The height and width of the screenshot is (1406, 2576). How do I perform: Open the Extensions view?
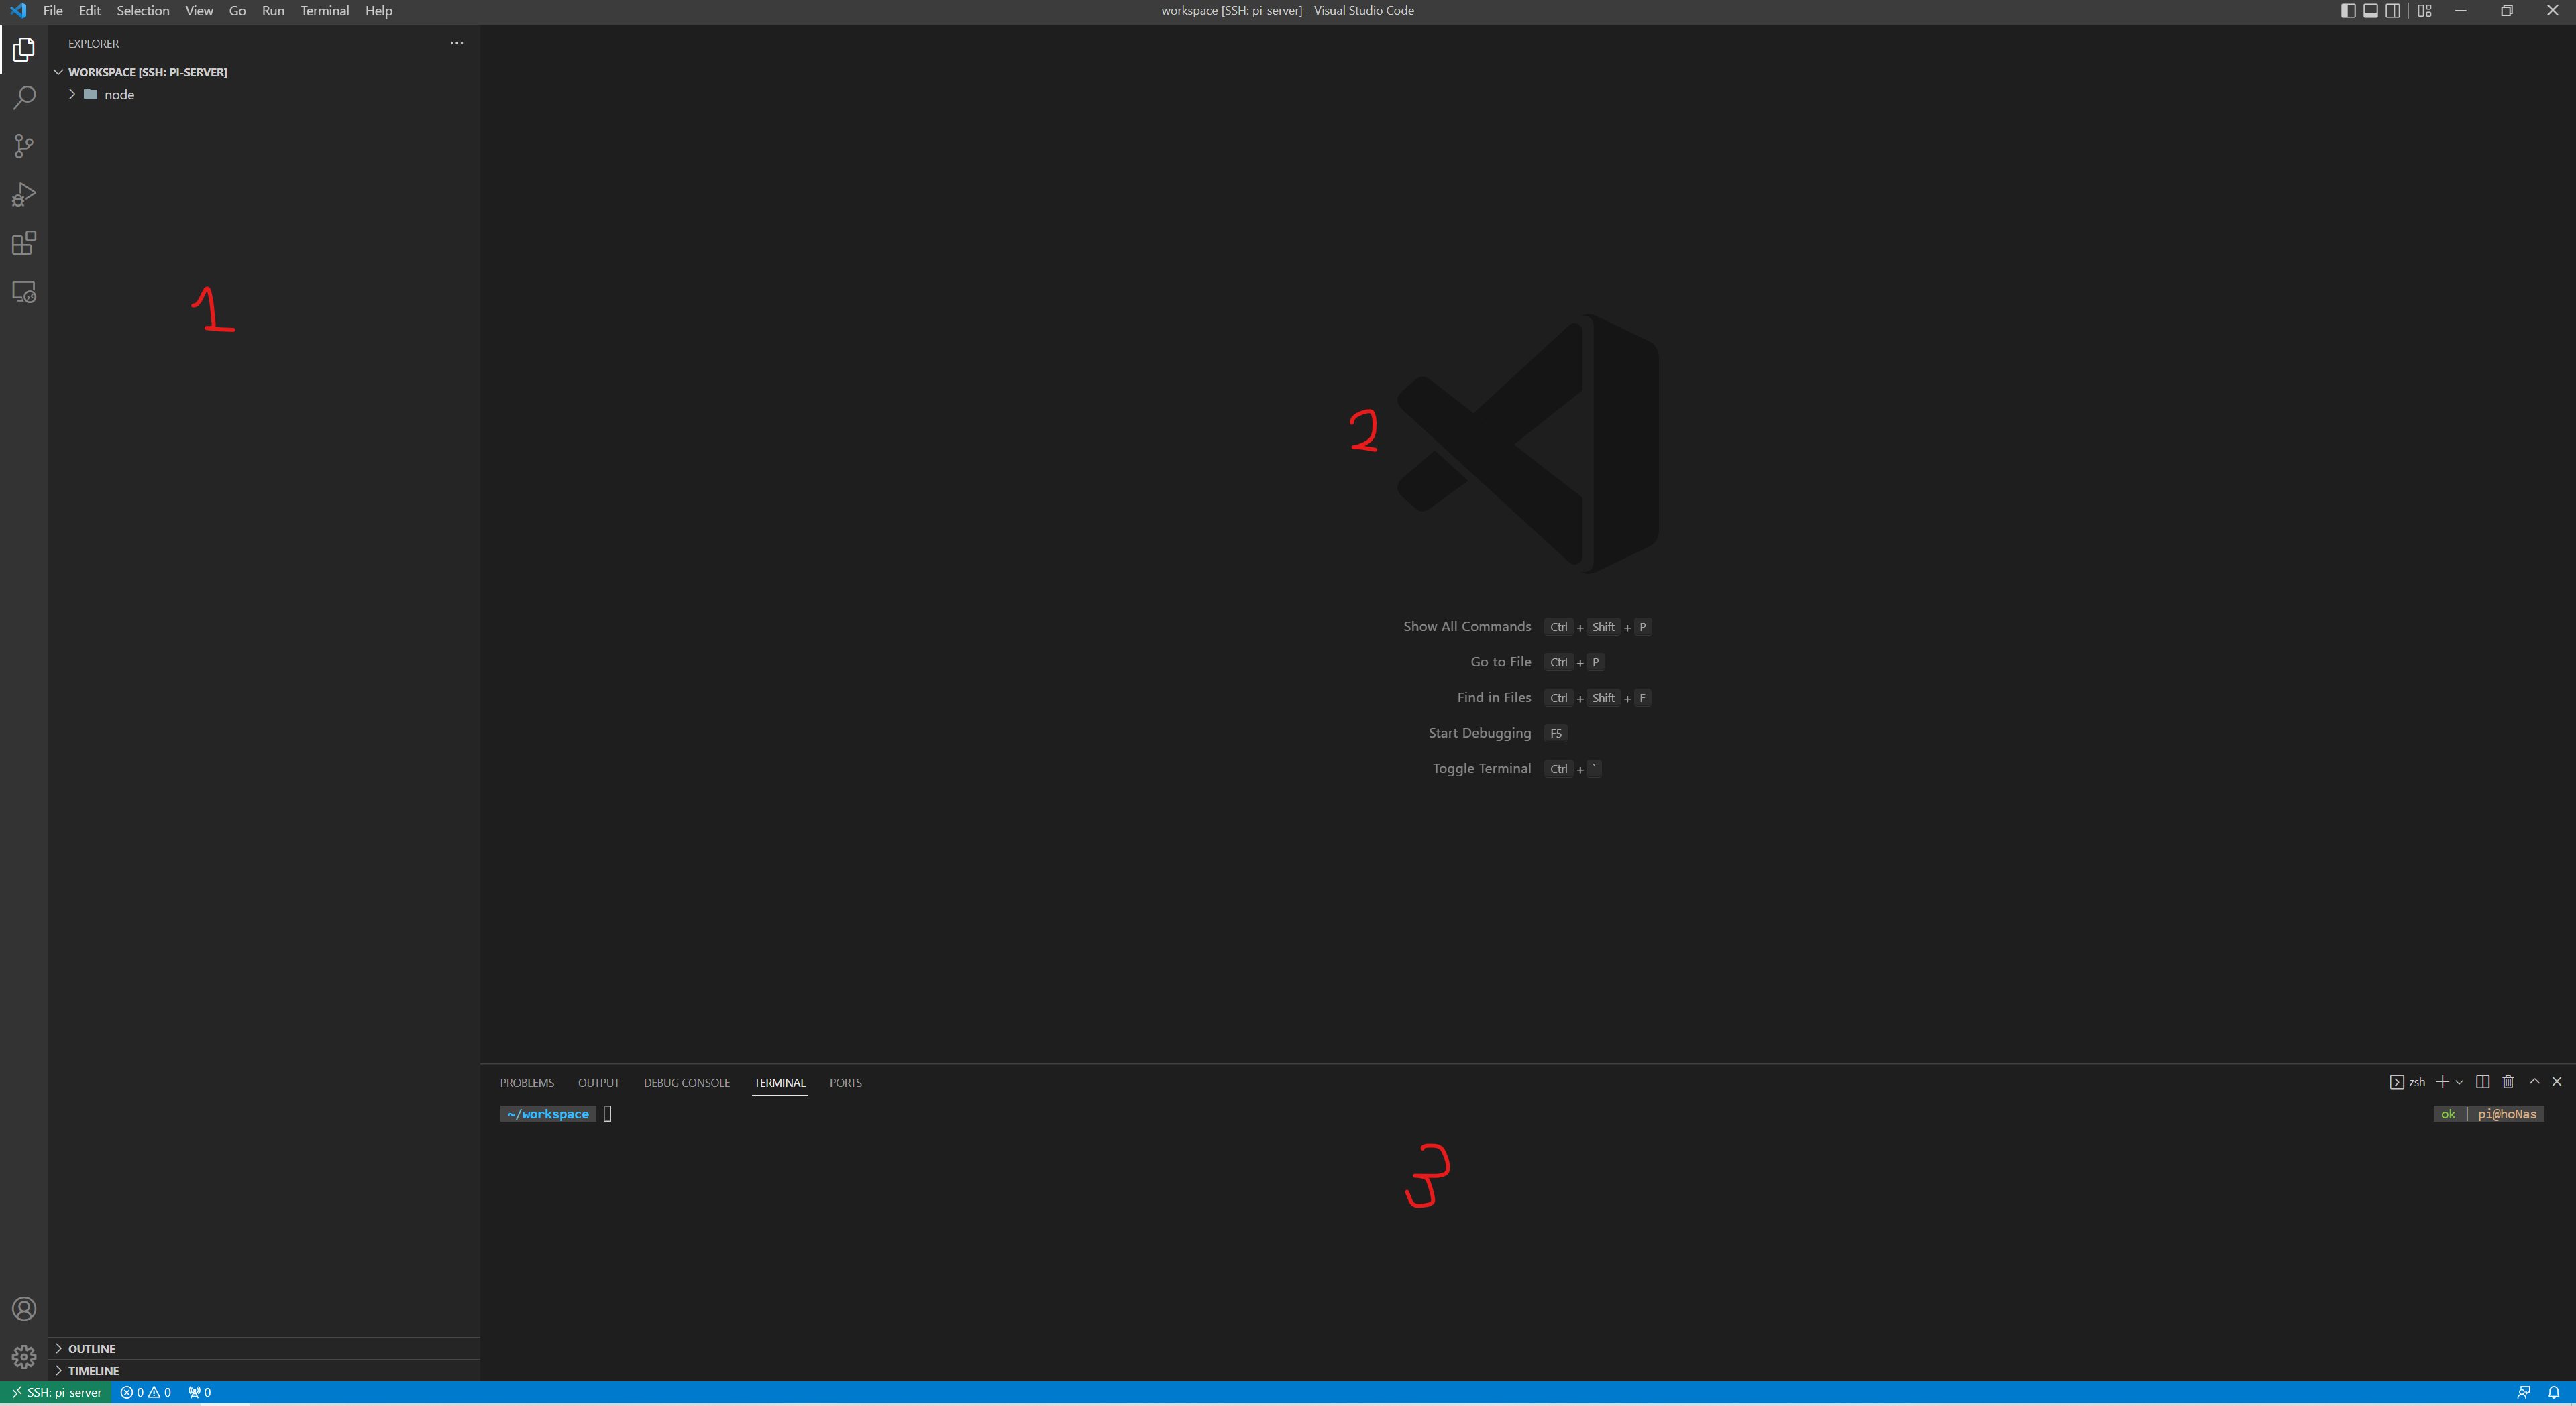pos(24,243)
